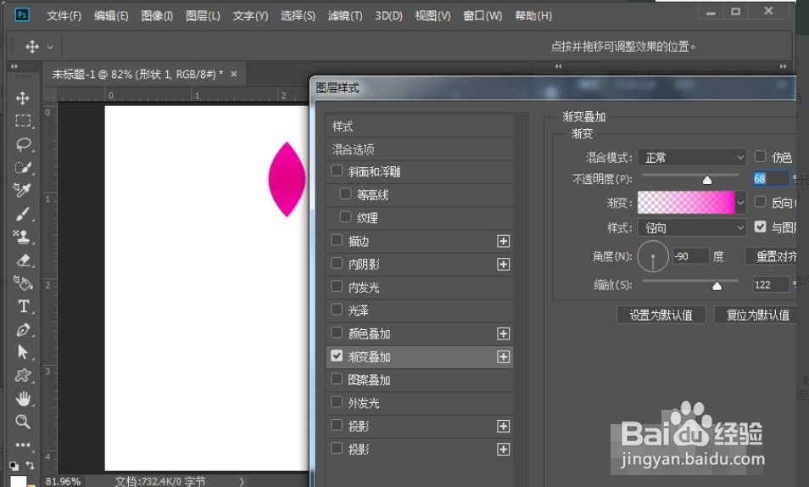
Task: Enable 内阴影 checkbox
Action: pyautogui.click(x=337, y=263)
